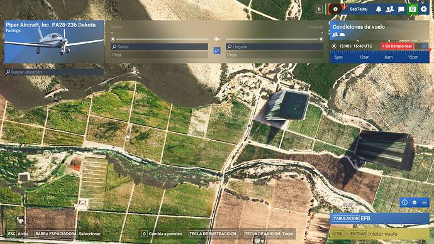This screenshot has height=244, width=434.
Task: Click the Fairings livery label
Action: click(x=13, y=30)
